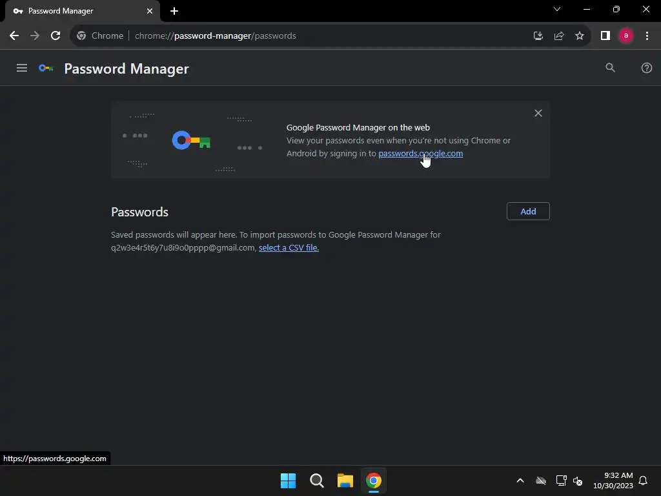The height and width of the screenshot is (496, 661).
Task: Open the Windows Start menu
Action: point(289,480)
